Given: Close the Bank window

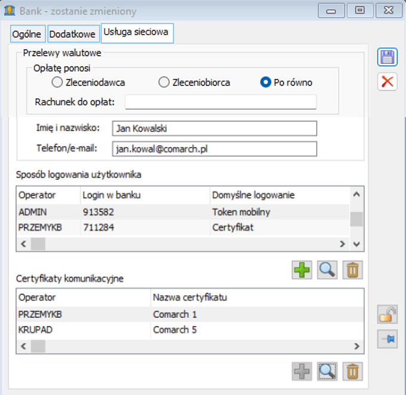Looking at the screenshot, I should coord(389,11).
